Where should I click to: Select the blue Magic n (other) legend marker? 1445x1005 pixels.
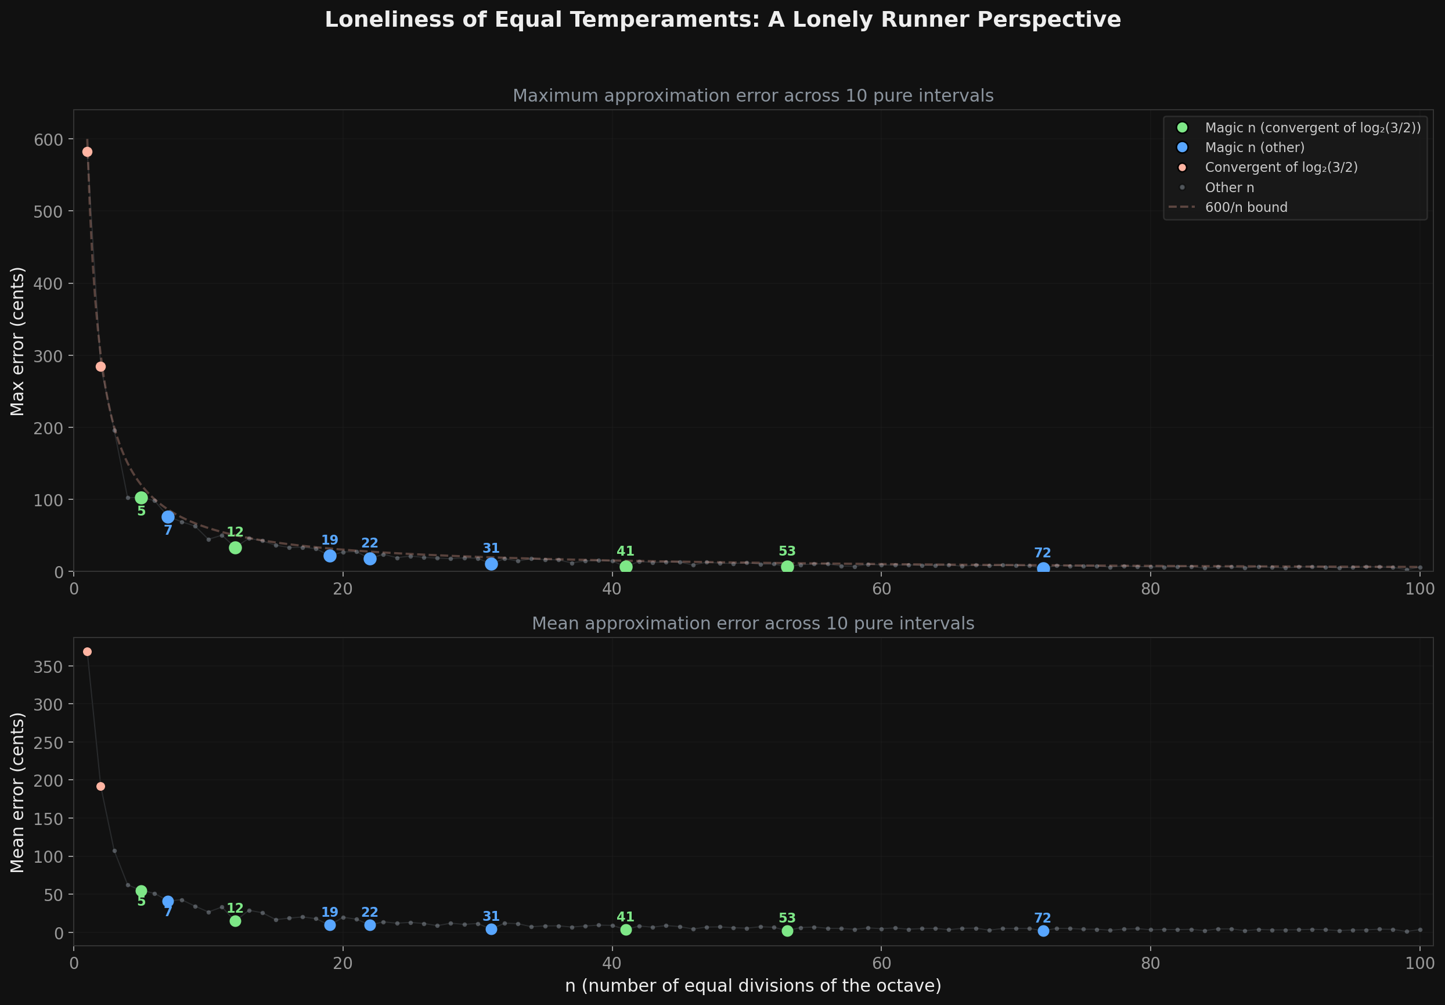pyautogui.click(x=1182, y=147)
